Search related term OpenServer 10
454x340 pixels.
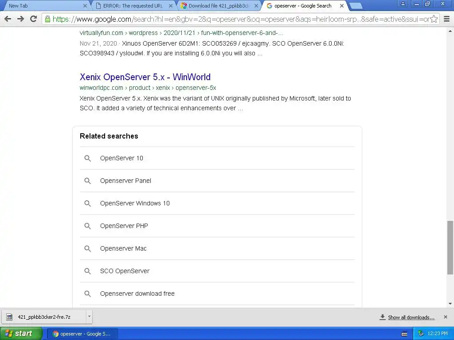(x=121, y=158)
